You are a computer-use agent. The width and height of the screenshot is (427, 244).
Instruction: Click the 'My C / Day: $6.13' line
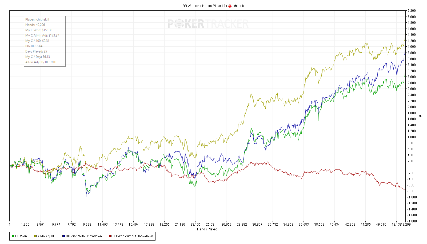[x=38, y=57]
